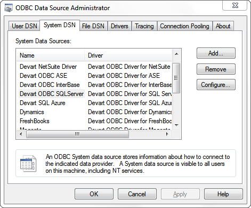Screen dimensions: 251x208
Task: Switch to the User DSN tab
Action: pyautogui.click(x=25, y=26)
